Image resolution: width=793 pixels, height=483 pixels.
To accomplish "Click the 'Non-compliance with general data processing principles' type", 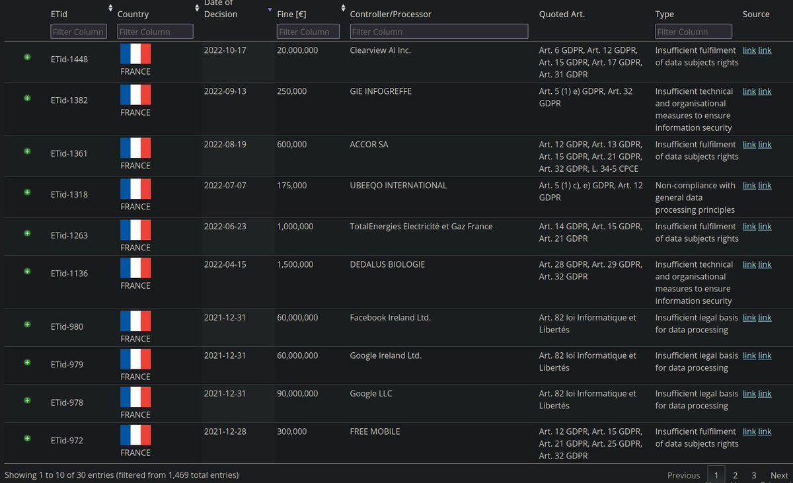I will [695, 198].
